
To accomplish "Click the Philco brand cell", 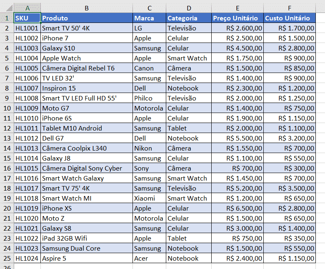I will coord(150,98).
